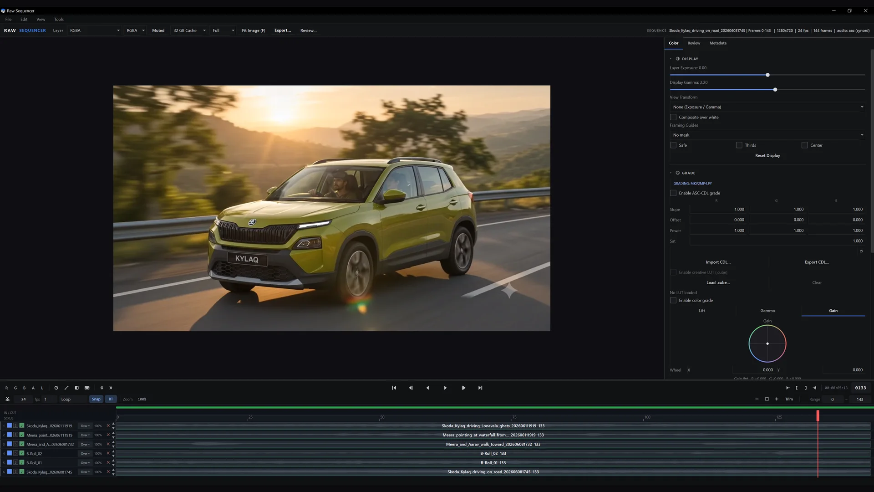Open Loop playback mode dropdown
The height and width of the screenshot is (492, 874).
tap(73, 399)
